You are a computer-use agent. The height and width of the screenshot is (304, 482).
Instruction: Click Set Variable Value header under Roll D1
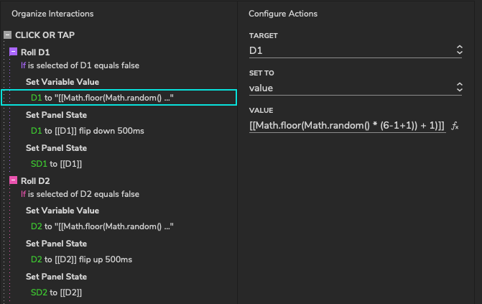[62, 82]
